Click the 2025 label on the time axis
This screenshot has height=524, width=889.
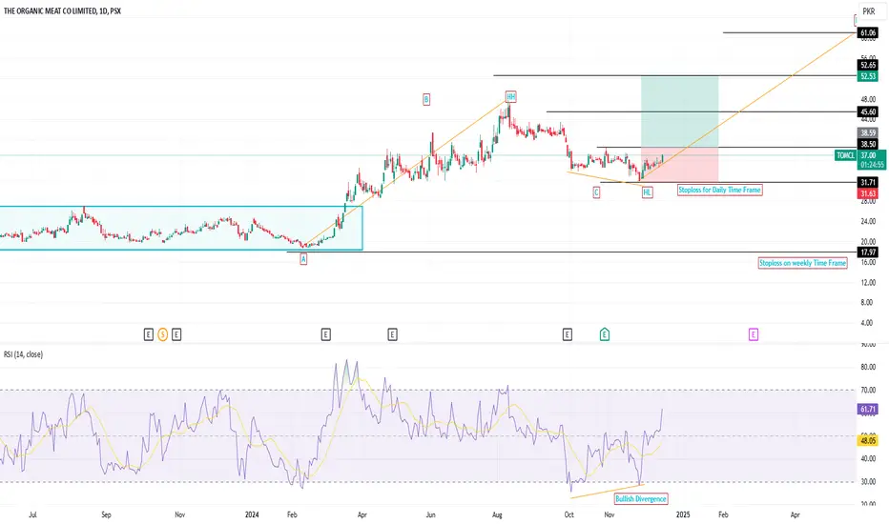point(683,514)
